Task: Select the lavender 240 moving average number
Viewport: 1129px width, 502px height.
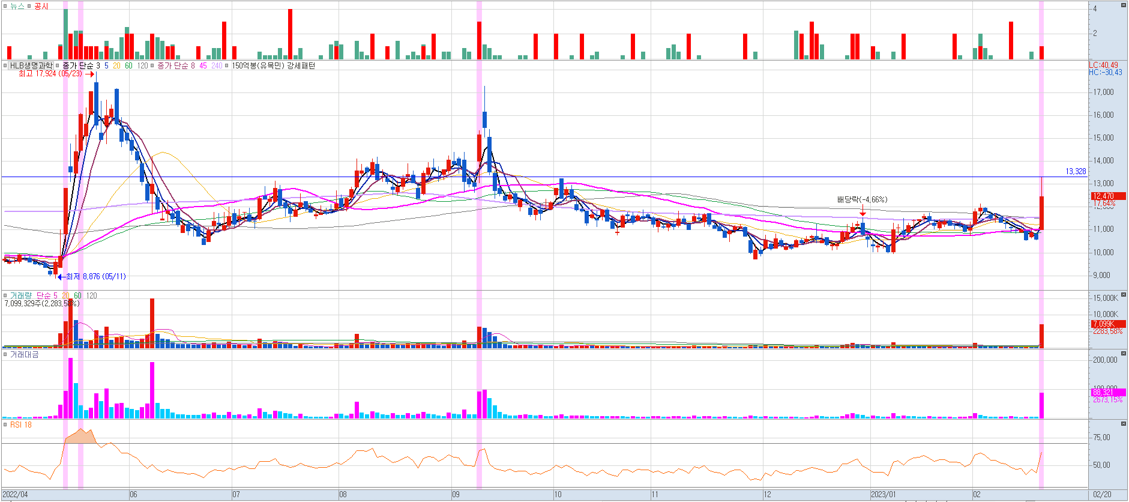Action: 217,65
